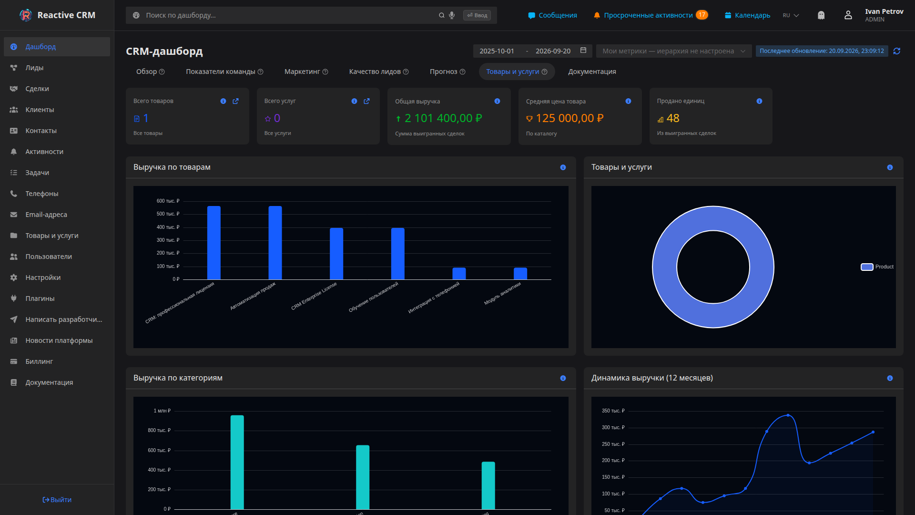This screenshot has width=915, height=515.
Task: Click the refresh dashboard icon
Action: click(897, 51)
